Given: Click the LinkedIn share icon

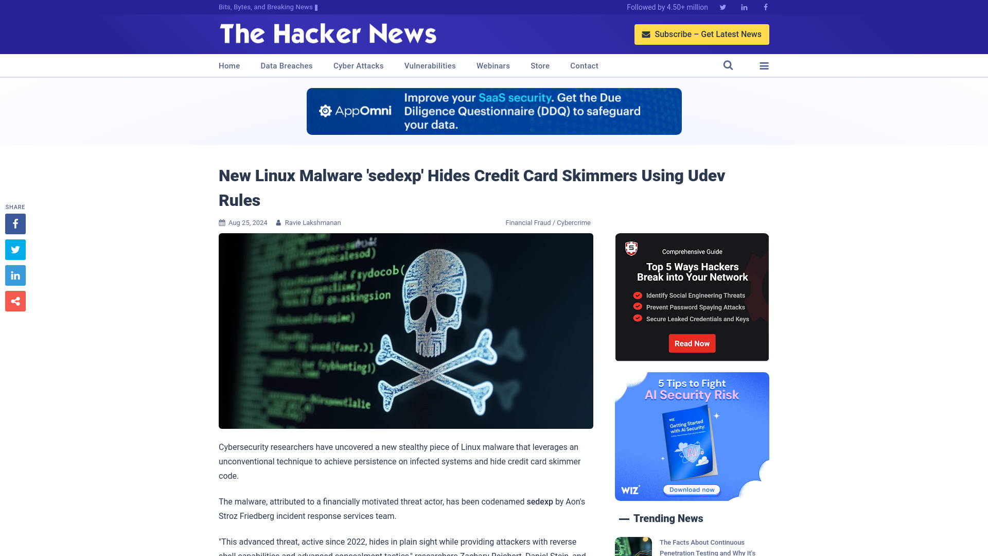Looking at the screenshot, I should [x=15, y=275].
